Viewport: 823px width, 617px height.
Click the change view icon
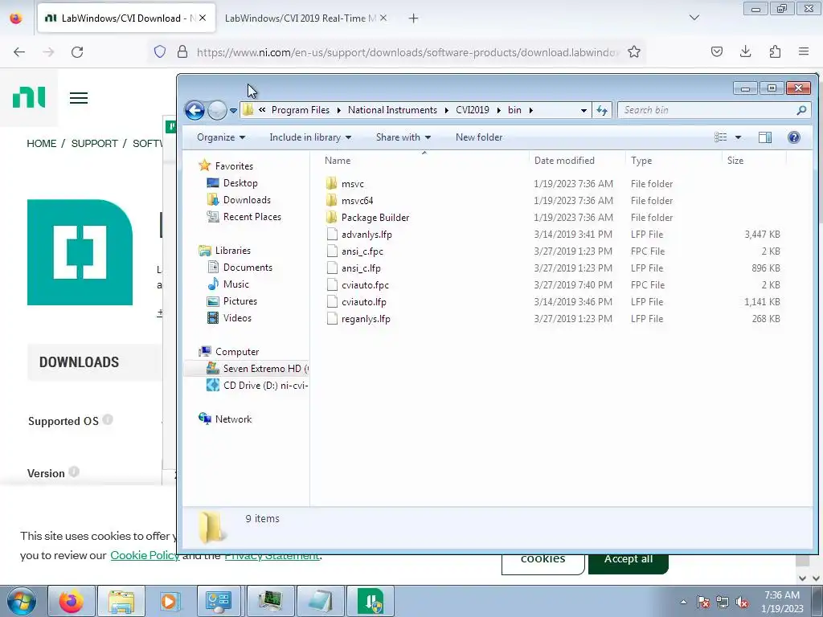point(721,137)
